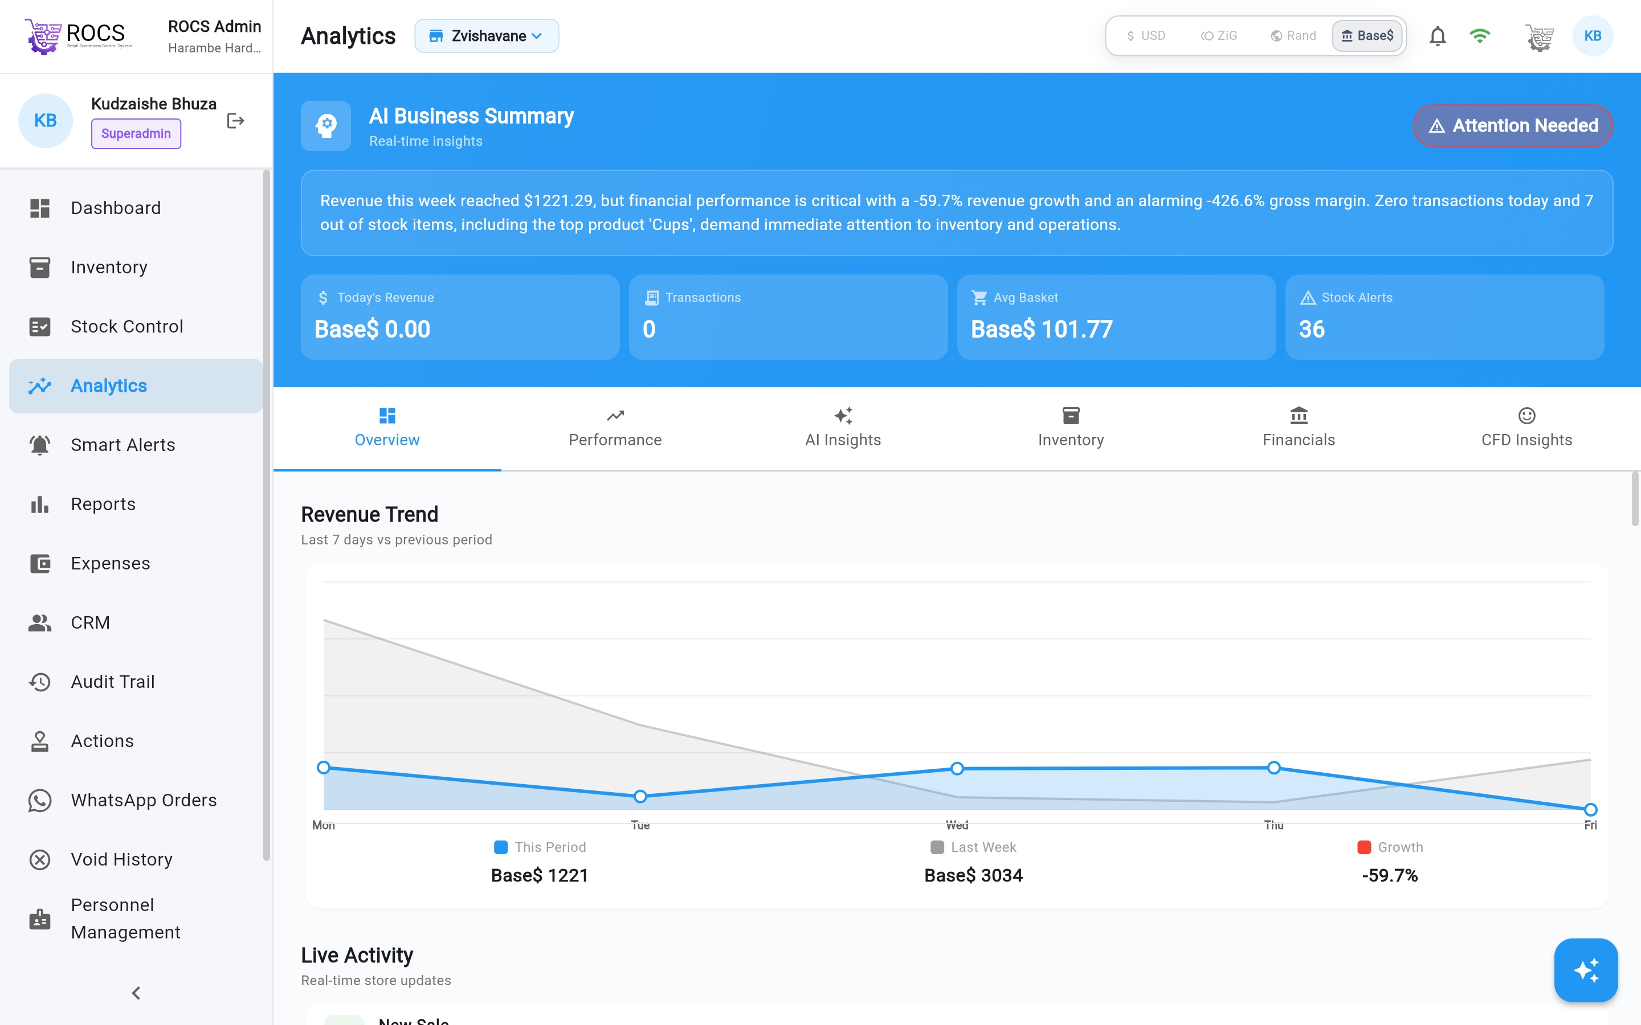Screen dimensions: 1641x1025
Task: Open the shopping cart icon in header
Action: [x=1539, y=36]
